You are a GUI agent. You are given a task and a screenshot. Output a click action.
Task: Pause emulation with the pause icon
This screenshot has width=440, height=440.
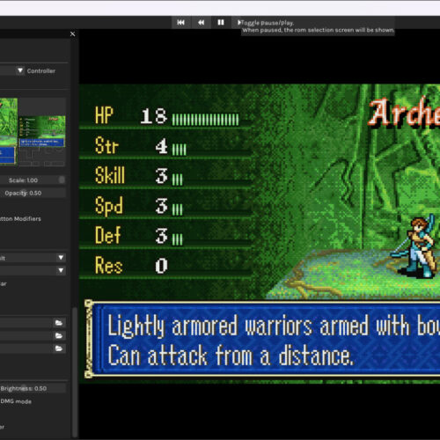tap(221, 22)
